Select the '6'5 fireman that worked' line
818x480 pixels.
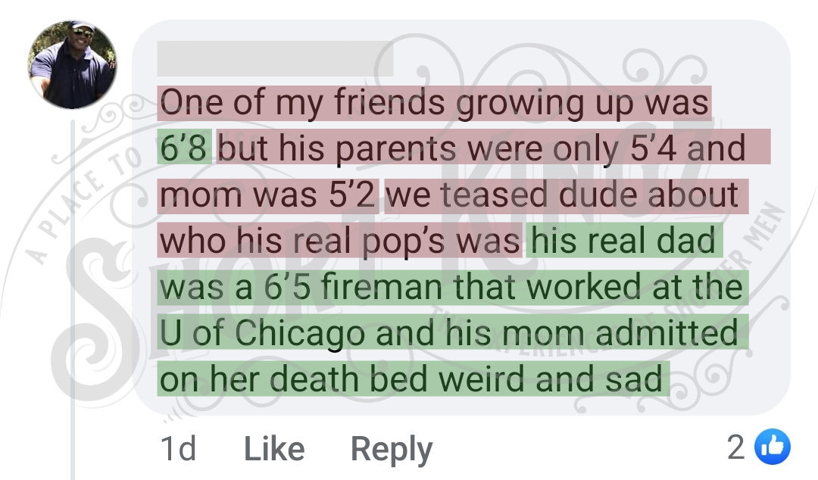click(453, 287)
